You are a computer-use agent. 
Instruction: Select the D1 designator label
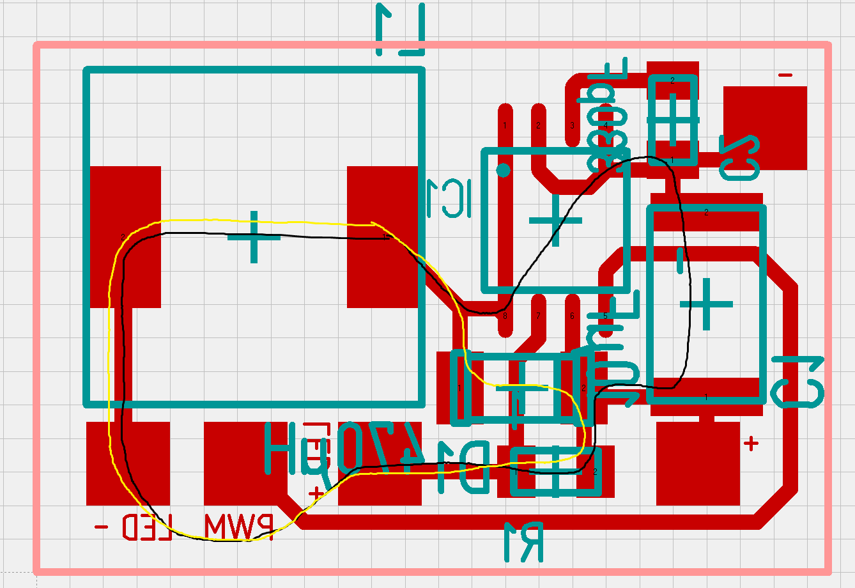click(x=464, y=468)
